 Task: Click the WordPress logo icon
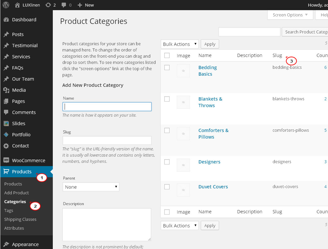click(x=6, y=5)
